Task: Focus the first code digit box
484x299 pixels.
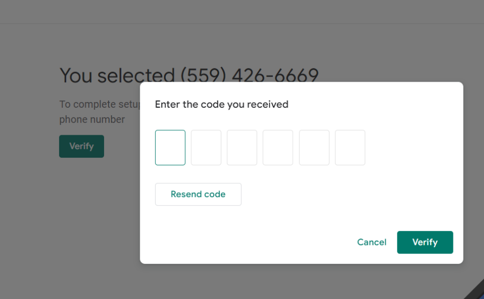Action: pos(170,147)
